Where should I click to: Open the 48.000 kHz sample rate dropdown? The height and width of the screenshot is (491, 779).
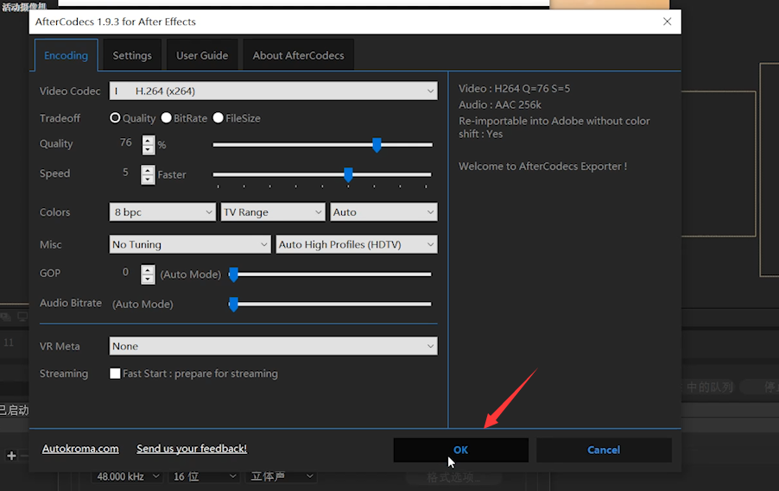click(128, 476)
